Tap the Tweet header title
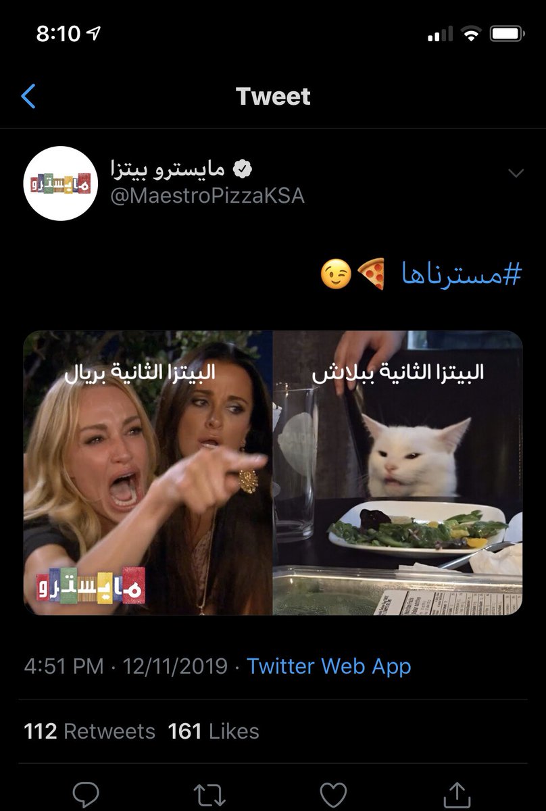Screen dimensions: 546x811 coord(273,97)
